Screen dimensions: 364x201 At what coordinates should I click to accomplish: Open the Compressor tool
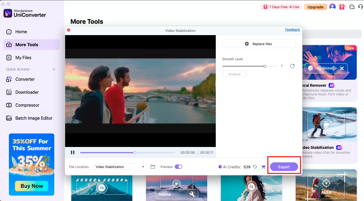pyautogui.click(x=32, y=105)
